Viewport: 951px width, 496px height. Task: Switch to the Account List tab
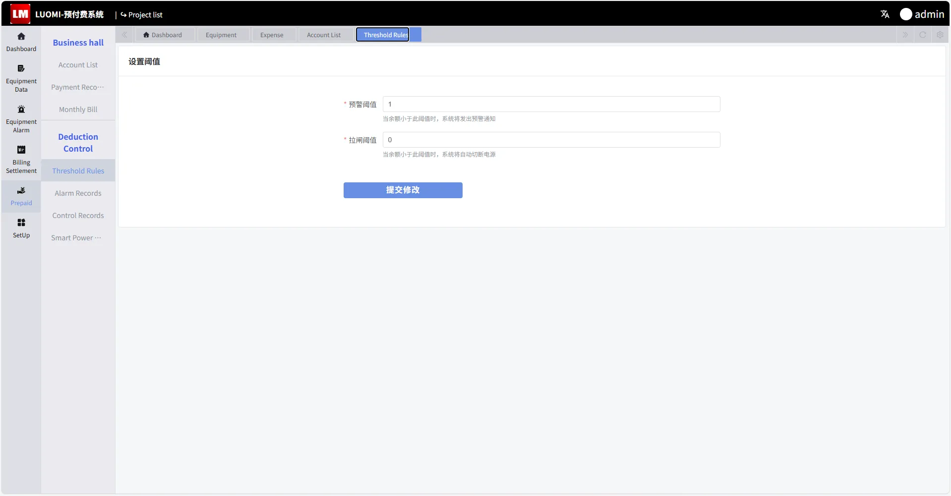click(323, 35)
